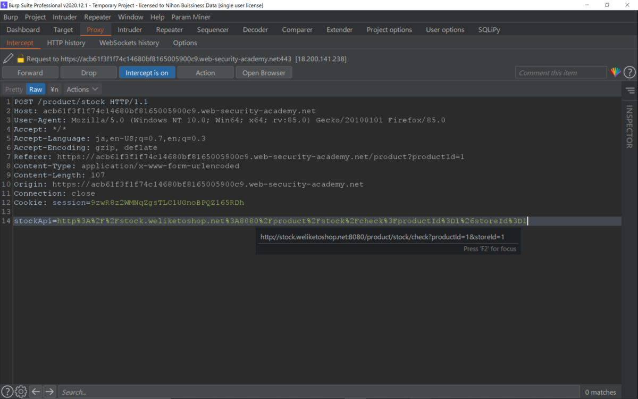Click the Content-Type header line
638x399 pixels.
click(x=127, y=166)
